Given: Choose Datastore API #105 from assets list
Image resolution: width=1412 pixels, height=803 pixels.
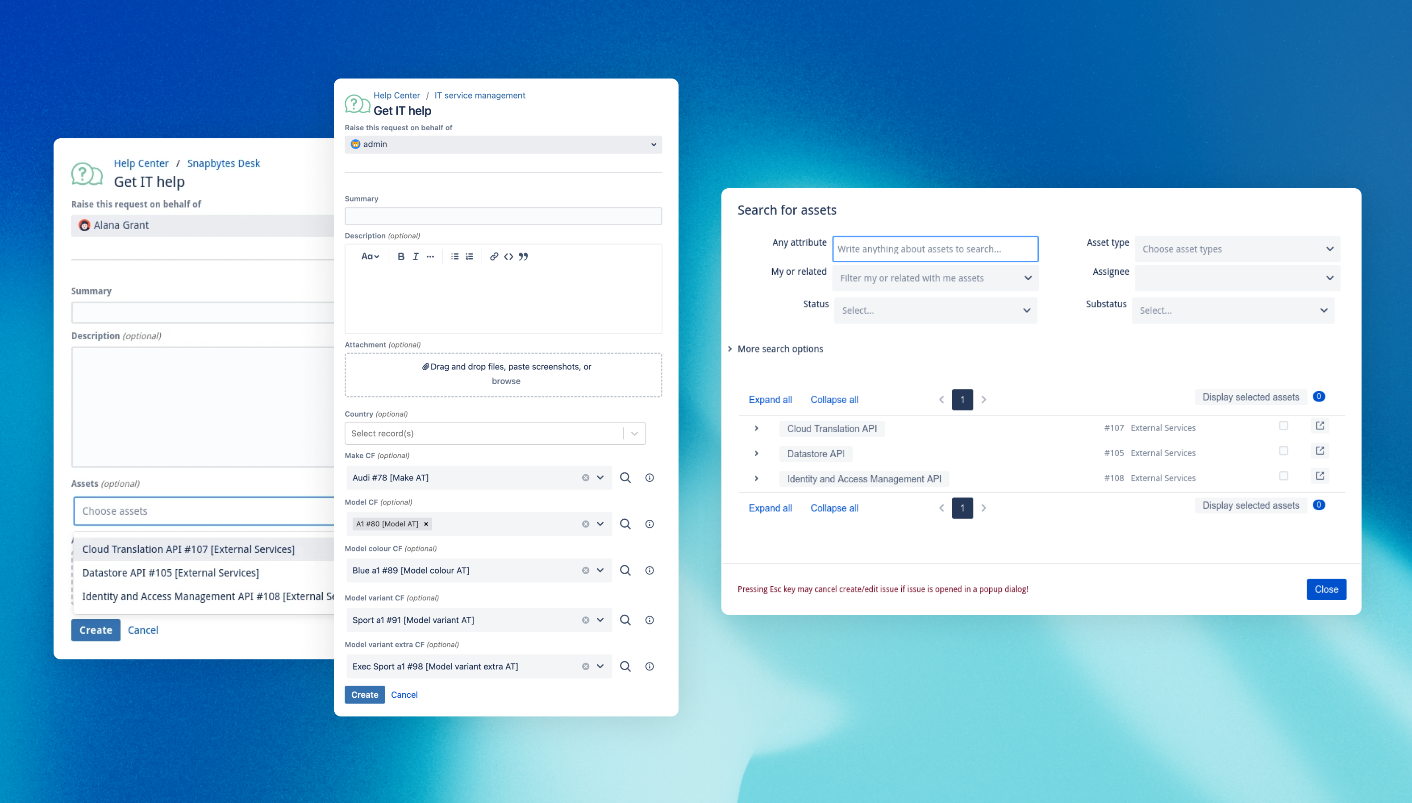Looking at the screenshot, I should (x=171, y=572).
